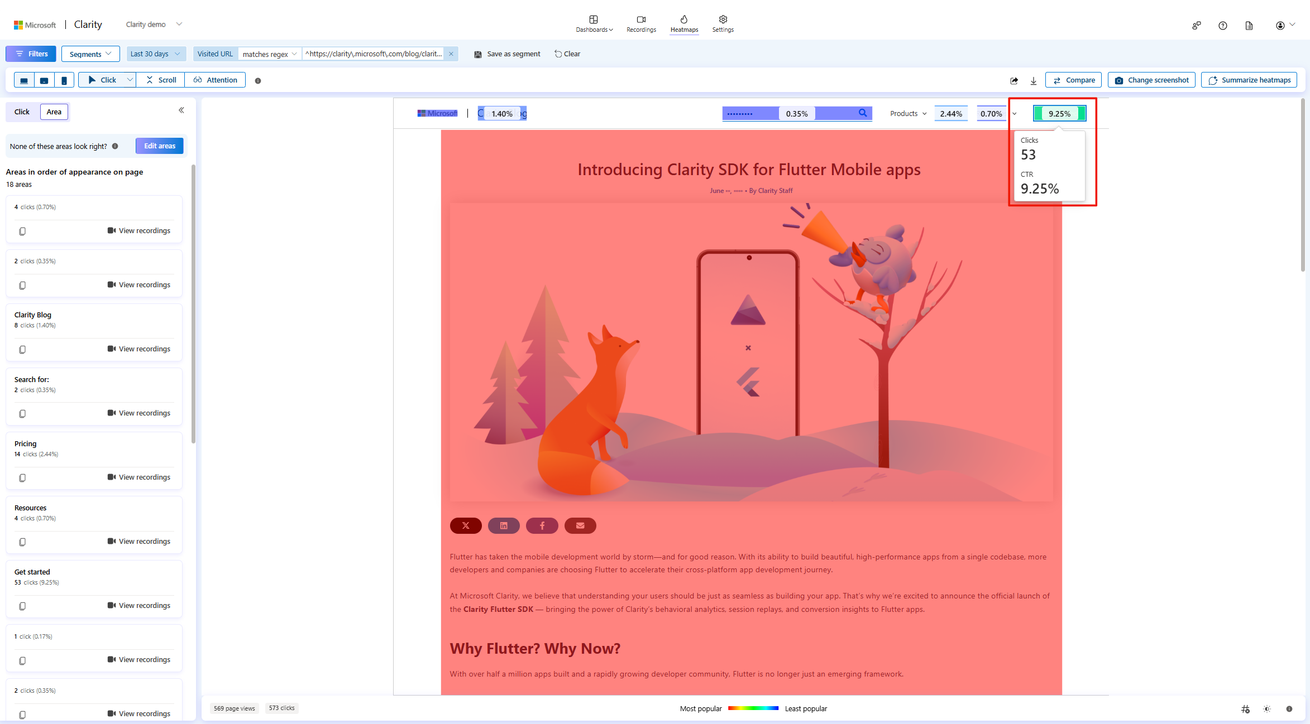The width and height of the screenshot is (1310, 724).
Task: View recordings for the Get started area
Action: pyautogui.click(x=139, y=606)
